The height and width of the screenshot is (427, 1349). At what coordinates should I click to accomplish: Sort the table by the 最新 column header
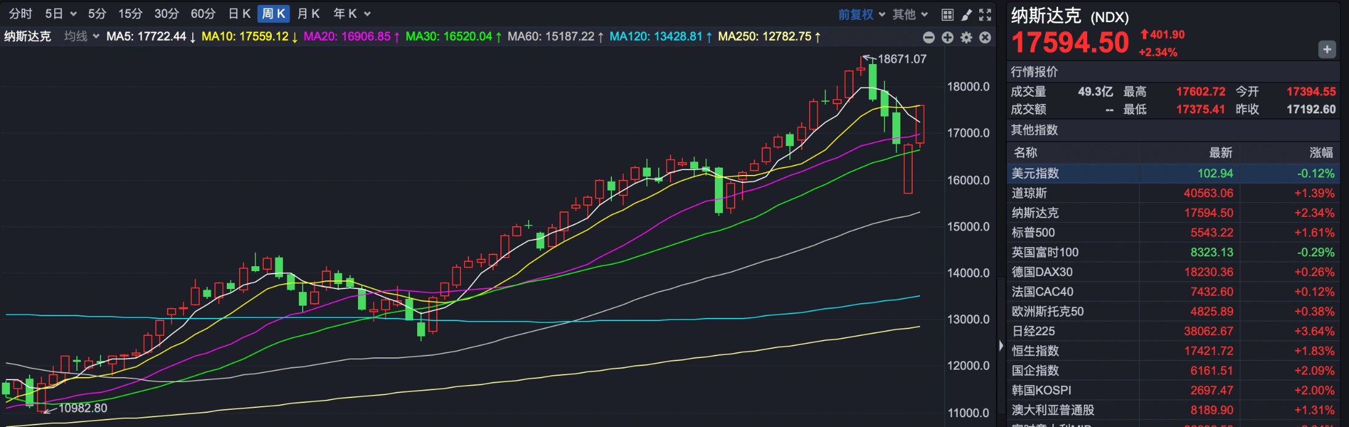pos(1220,152)
